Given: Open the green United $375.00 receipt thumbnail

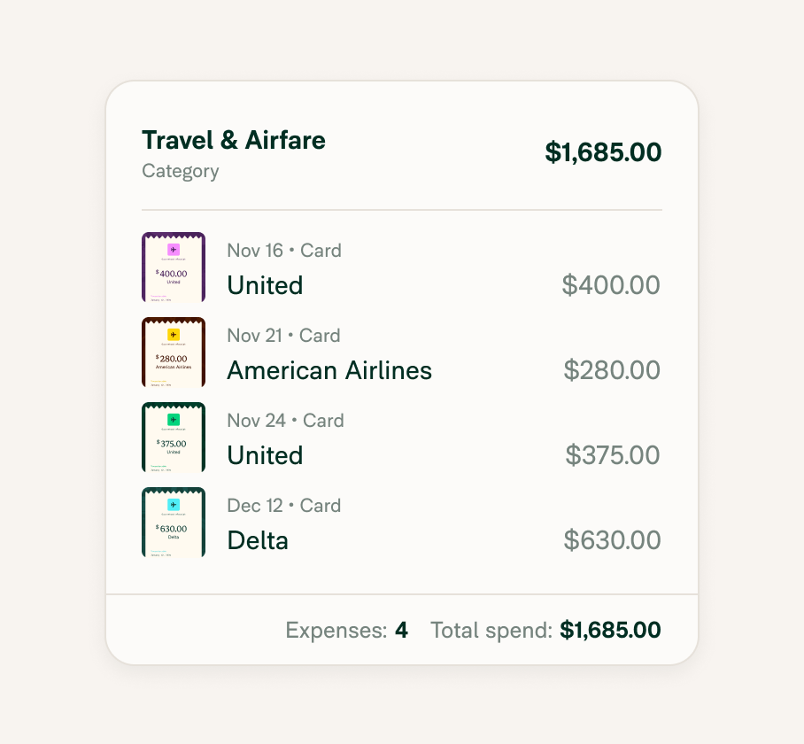Looking at the screenshot, I should (174, 438).
